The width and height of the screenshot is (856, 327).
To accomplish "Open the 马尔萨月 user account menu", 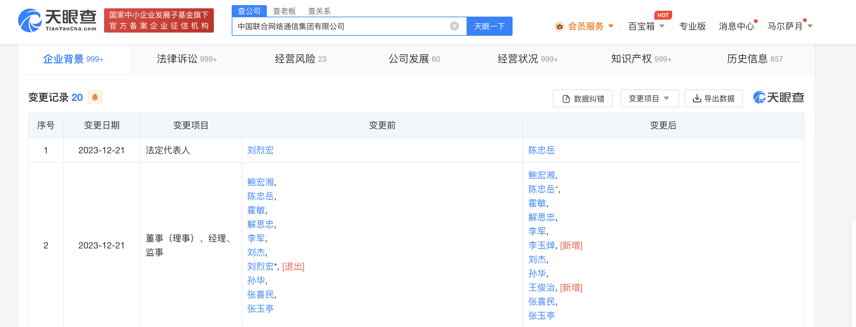I will 790,26.
